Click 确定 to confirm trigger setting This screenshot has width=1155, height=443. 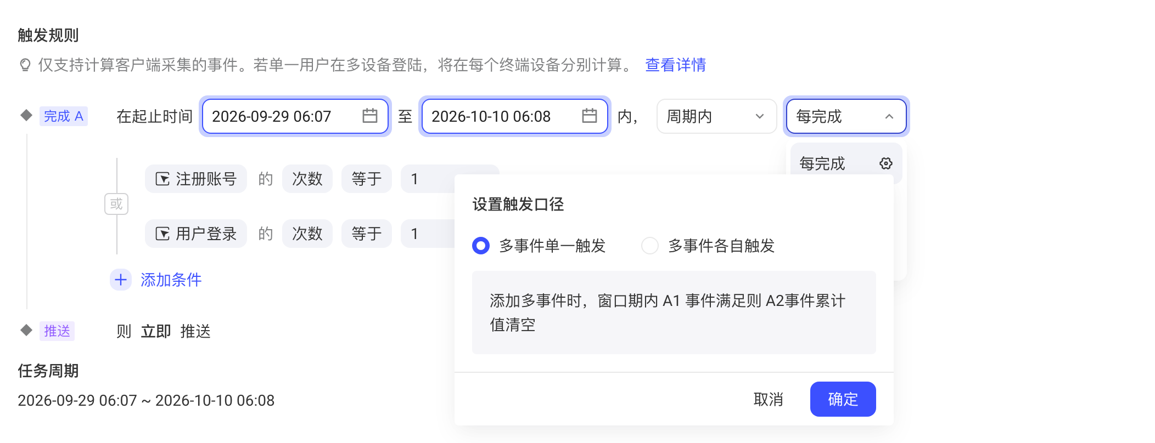[843, 399]
